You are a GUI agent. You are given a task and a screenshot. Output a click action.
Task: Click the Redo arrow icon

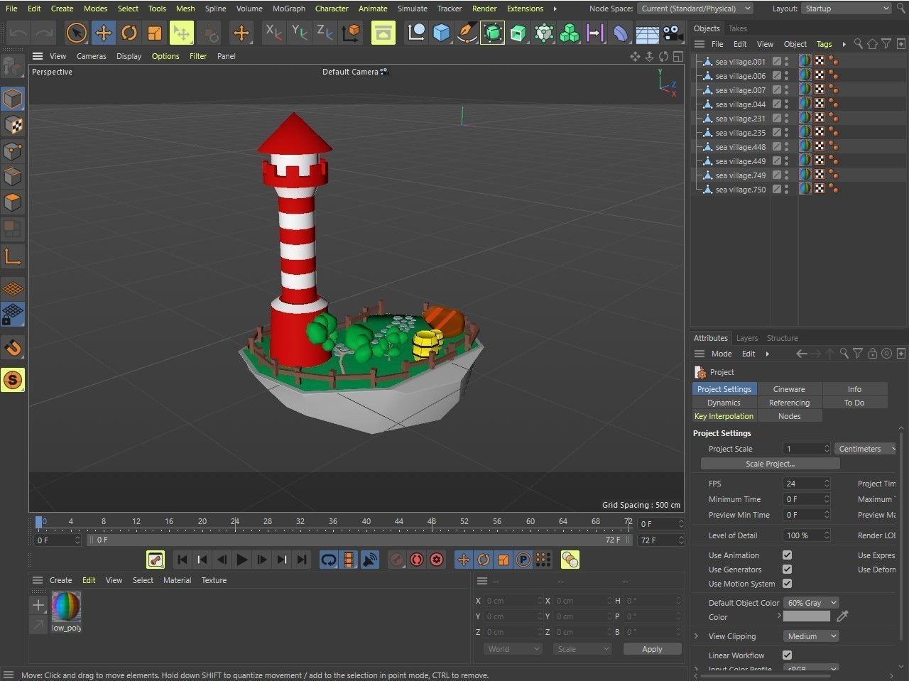point(44,33)
